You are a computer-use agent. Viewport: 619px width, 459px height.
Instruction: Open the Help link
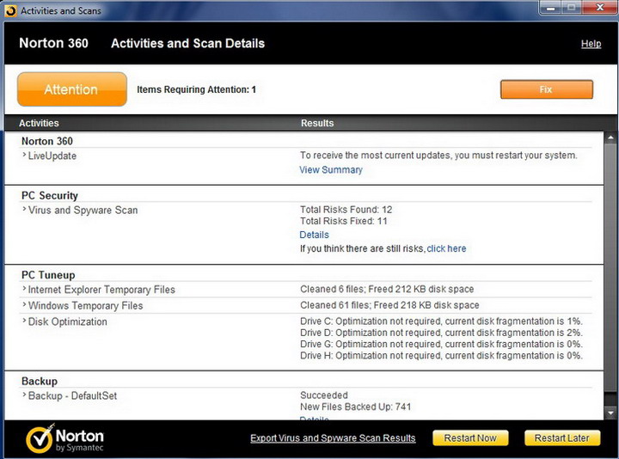[591, 44]
